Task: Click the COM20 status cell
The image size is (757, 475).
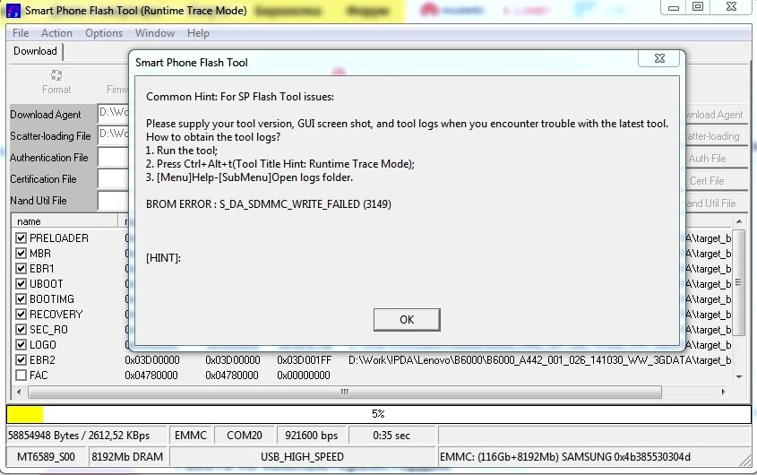Action: click(245, 436)
